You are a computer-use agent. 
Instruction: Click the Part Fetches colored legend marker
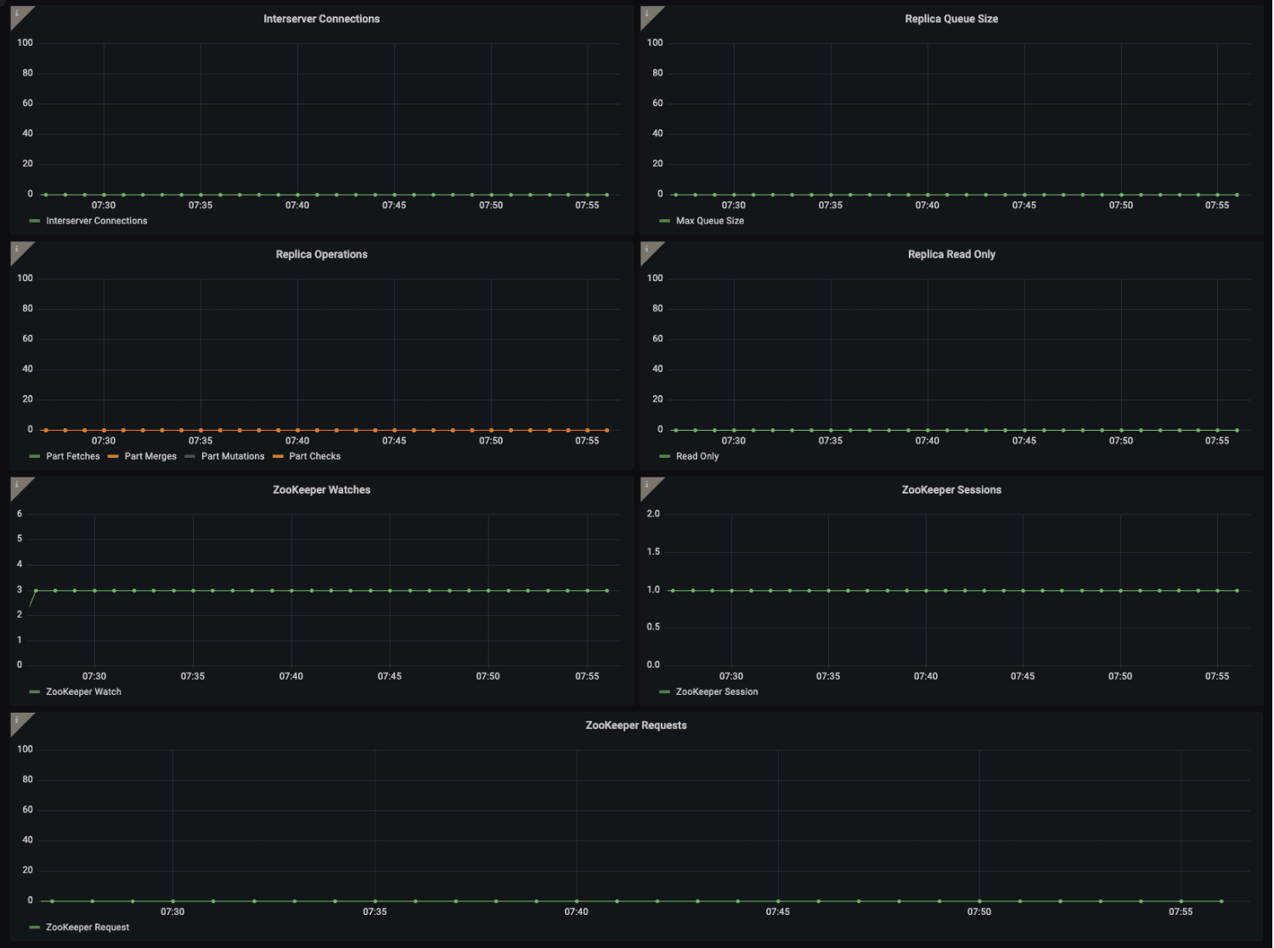[x=34, y=456]
